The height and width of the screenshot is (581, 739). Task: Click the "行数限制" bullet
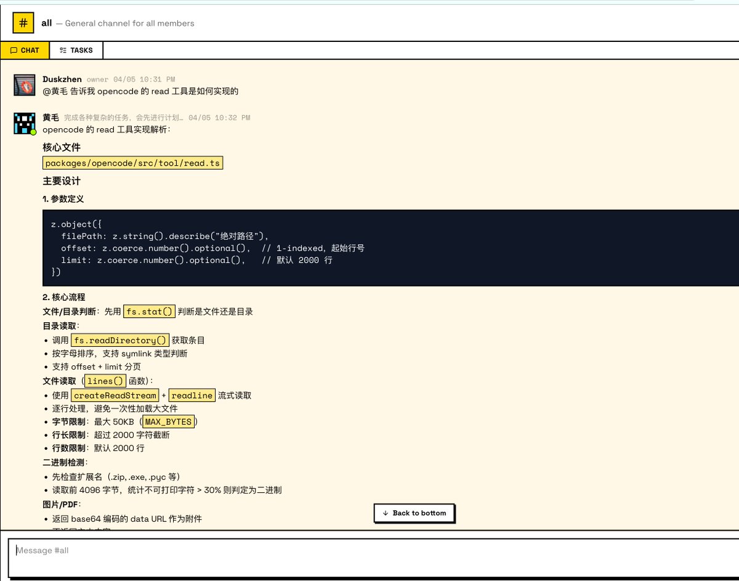(99, 448)
